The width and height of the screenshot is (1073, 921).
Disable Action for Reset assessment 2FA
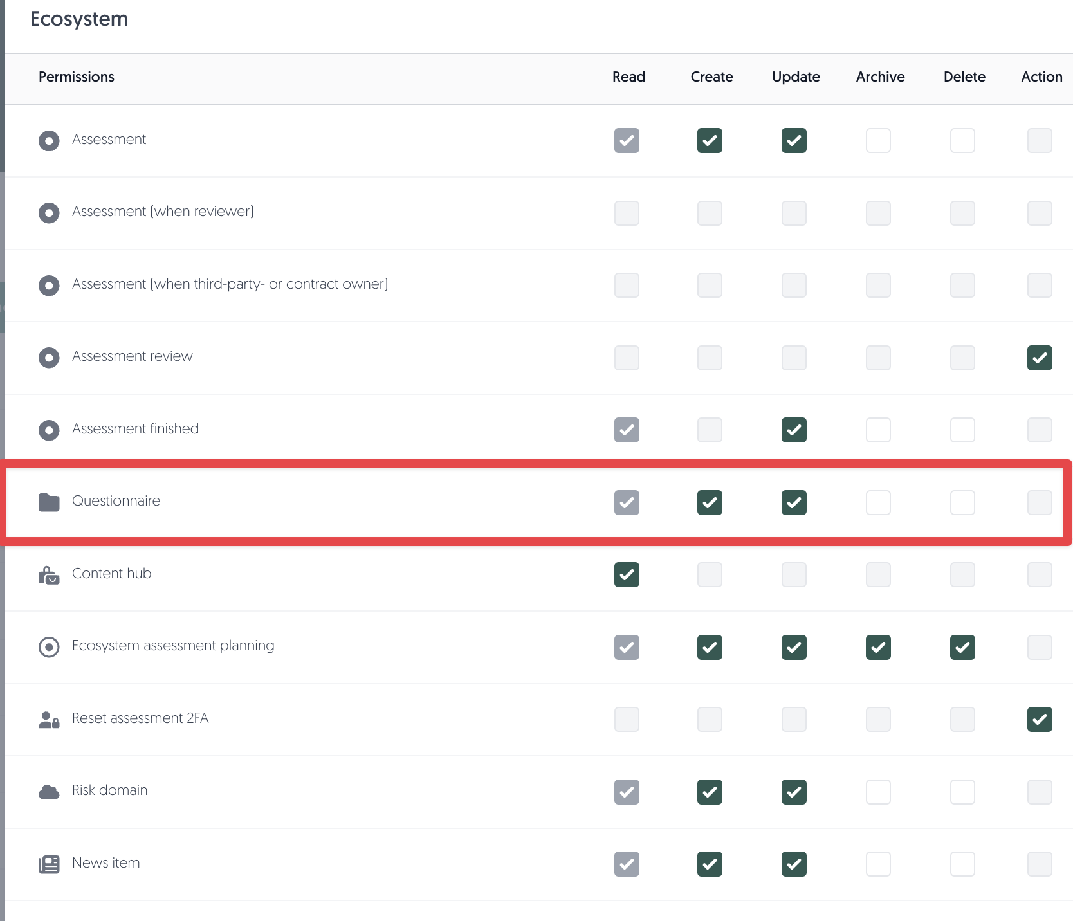pos(1040,720)
